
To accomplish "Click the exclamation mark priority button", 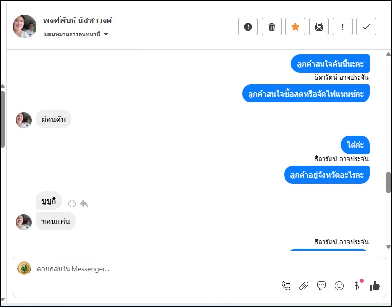I will tap(343, 27).
